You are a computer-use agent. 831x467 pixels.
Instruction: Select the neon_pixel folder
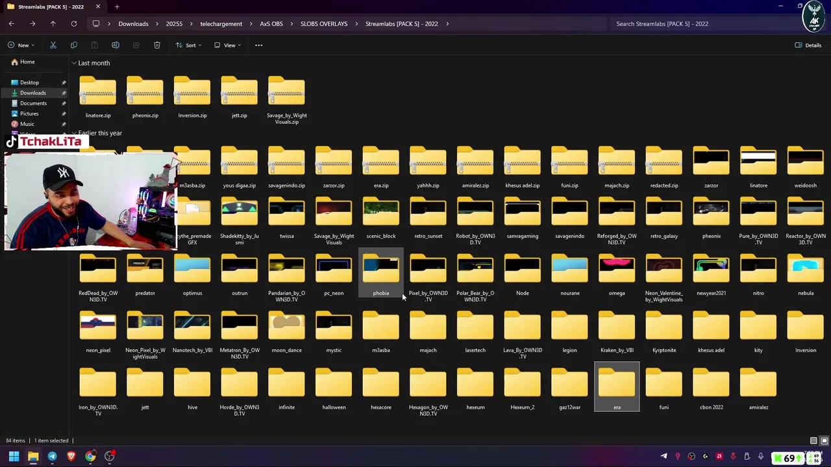(x=98, y=332)
